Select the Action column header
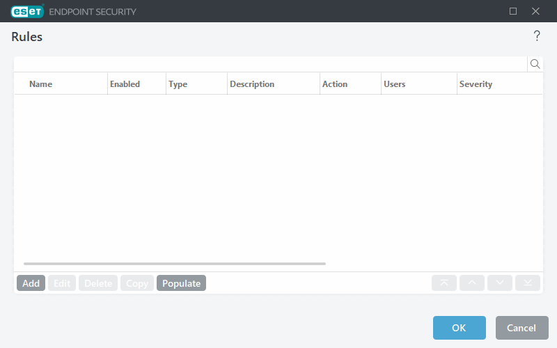The width and height of the screenshot is (557, 348). click(334, 84)
